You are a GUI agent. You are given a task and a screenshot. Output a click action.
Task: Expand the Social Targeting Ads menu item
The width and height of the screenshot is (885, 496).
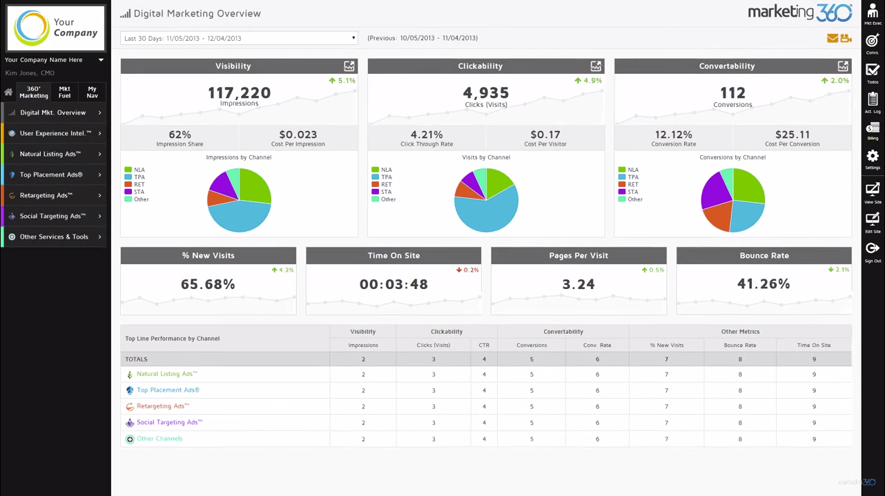tap(100, 216)
